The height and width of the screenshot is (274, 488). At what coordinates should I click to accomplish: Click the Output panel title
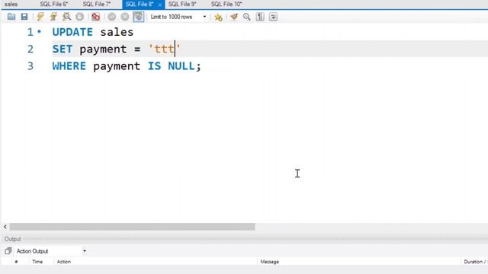[12, 239]
